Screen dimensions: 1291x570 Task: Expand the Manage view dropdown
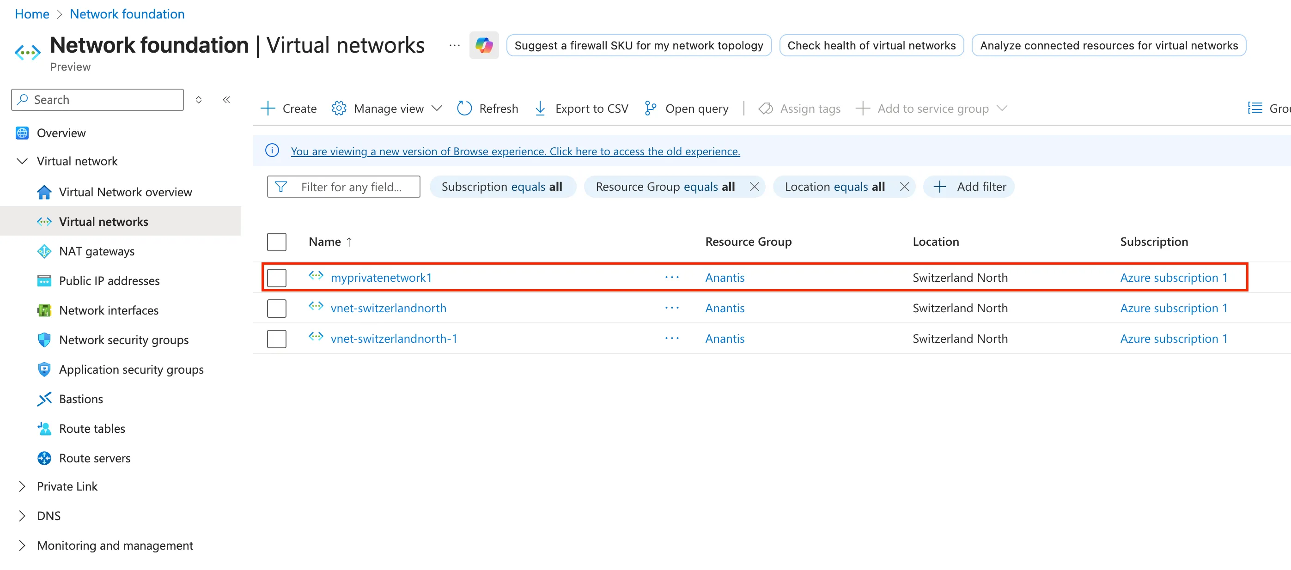(x=437, y=108)
